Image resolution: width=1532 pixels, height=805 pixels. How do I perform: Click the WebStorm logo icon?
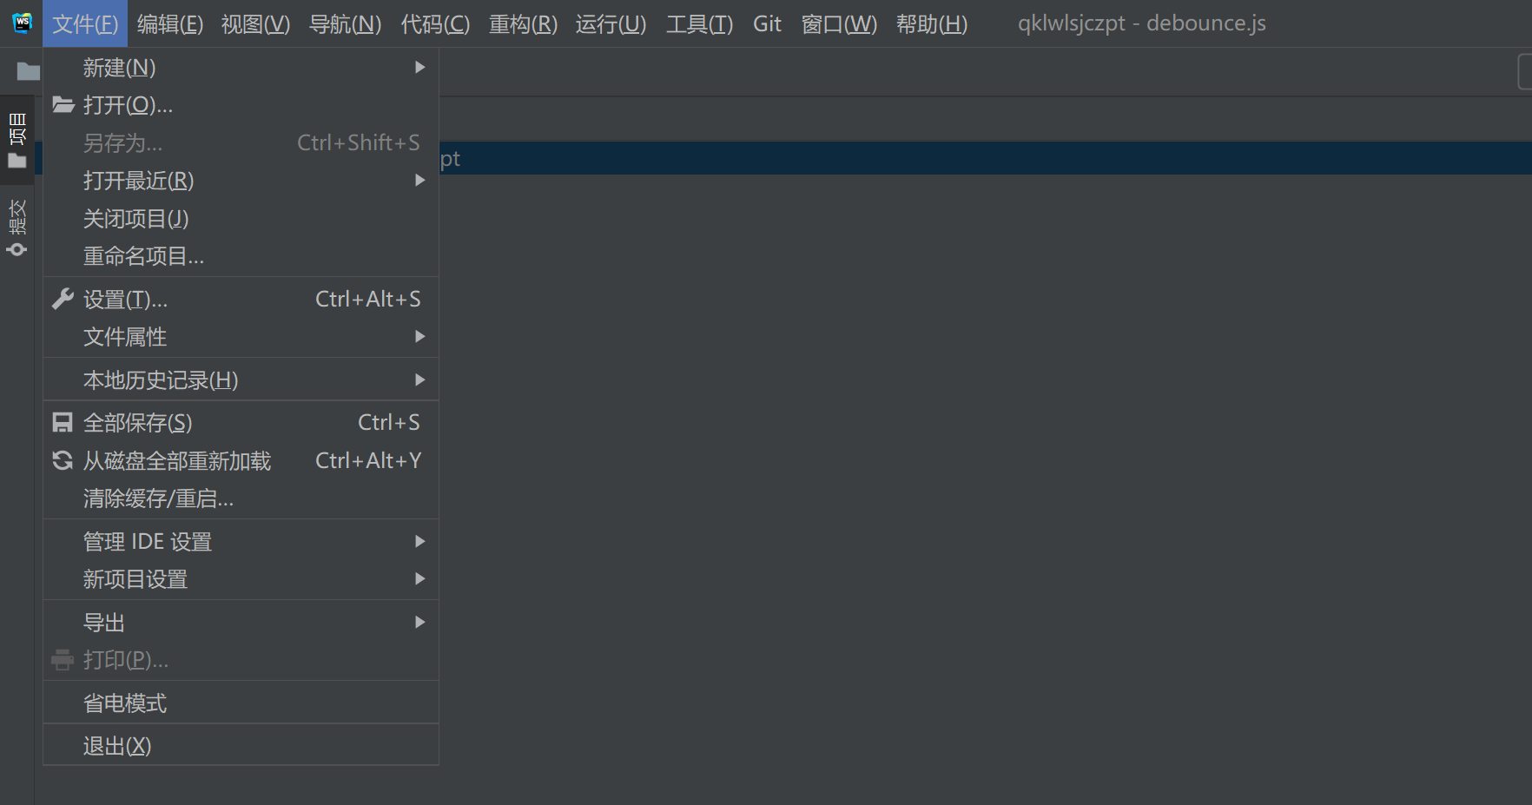point(22,23)
